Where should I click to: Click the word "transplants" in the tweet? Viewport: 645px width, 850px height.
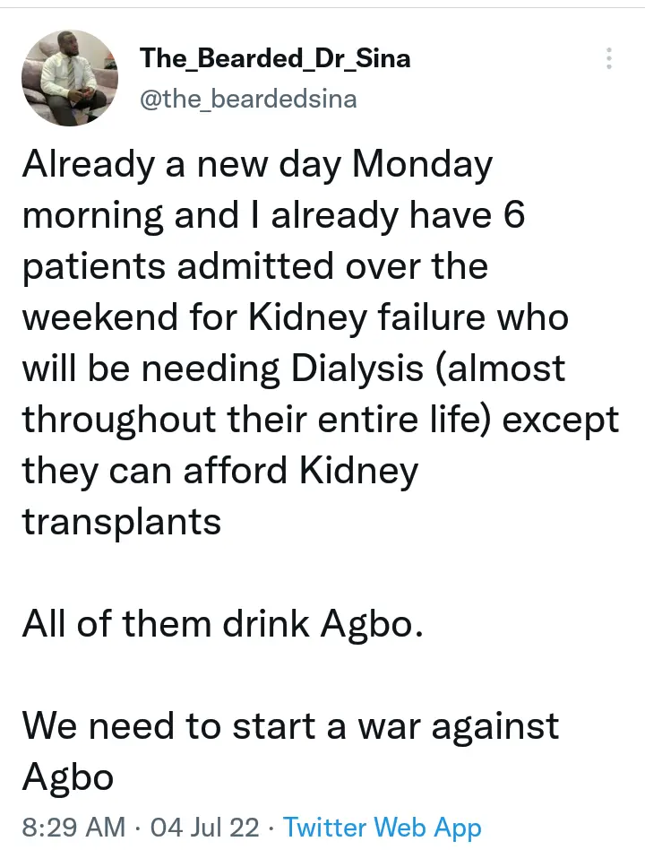pos(122,523)
